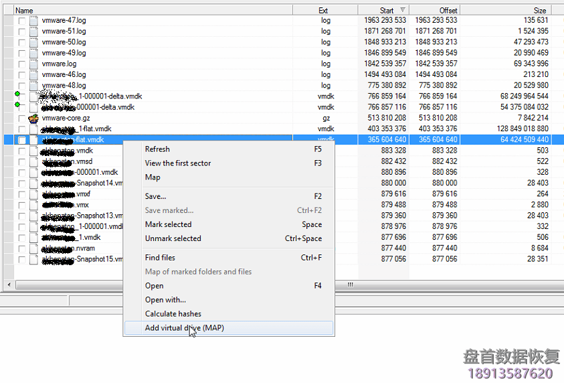The height and width of the screenshot is (383, 564).
Task: Sort by the Name column header
Action: (153, 10)
